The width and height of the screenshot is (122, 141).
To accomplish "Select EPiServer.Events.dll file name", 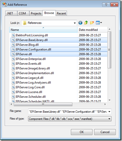I will pos(28,64).
